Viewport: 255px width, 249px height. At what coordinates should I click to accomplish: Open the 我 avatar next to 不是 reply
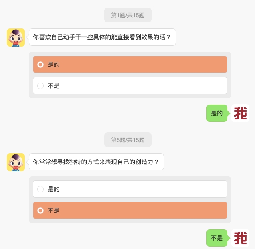[240, 238]
